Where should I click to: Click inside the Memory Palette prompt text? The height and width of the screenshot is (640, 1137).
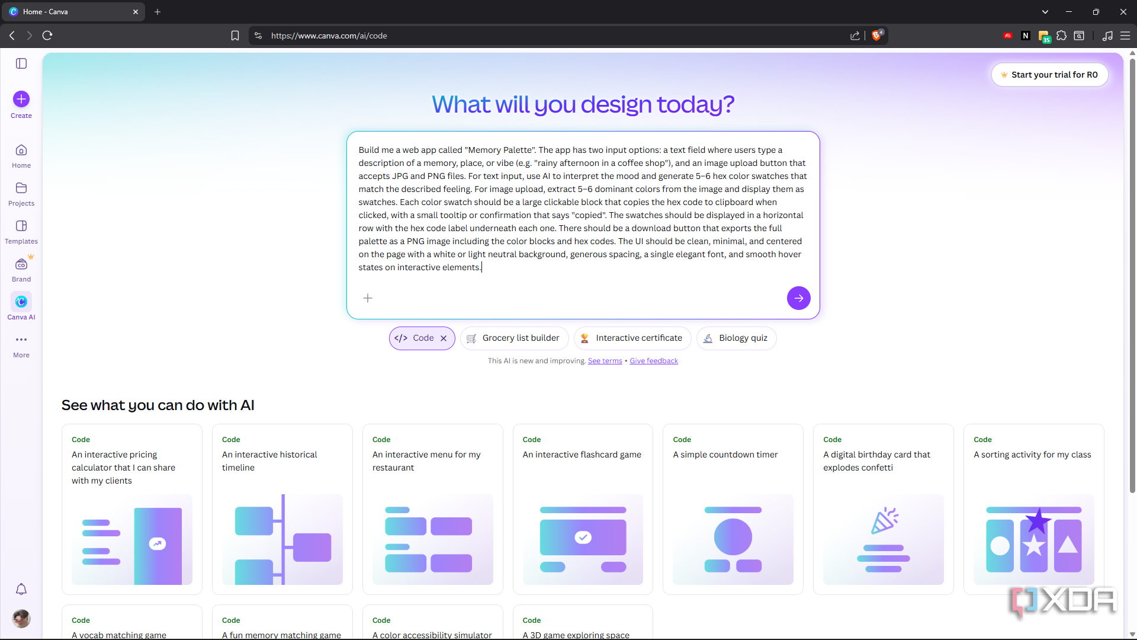[x=583, y=209]
